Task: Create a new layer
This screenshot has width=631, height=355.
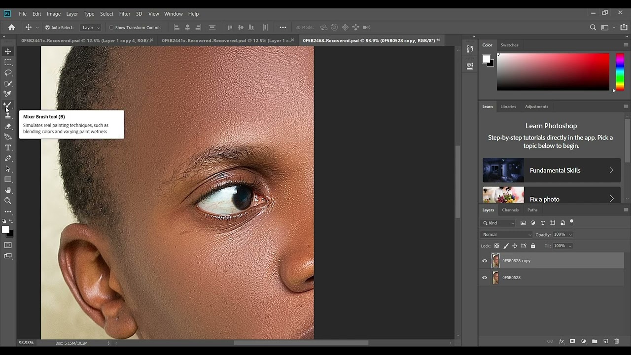Action: pos(606,341)
